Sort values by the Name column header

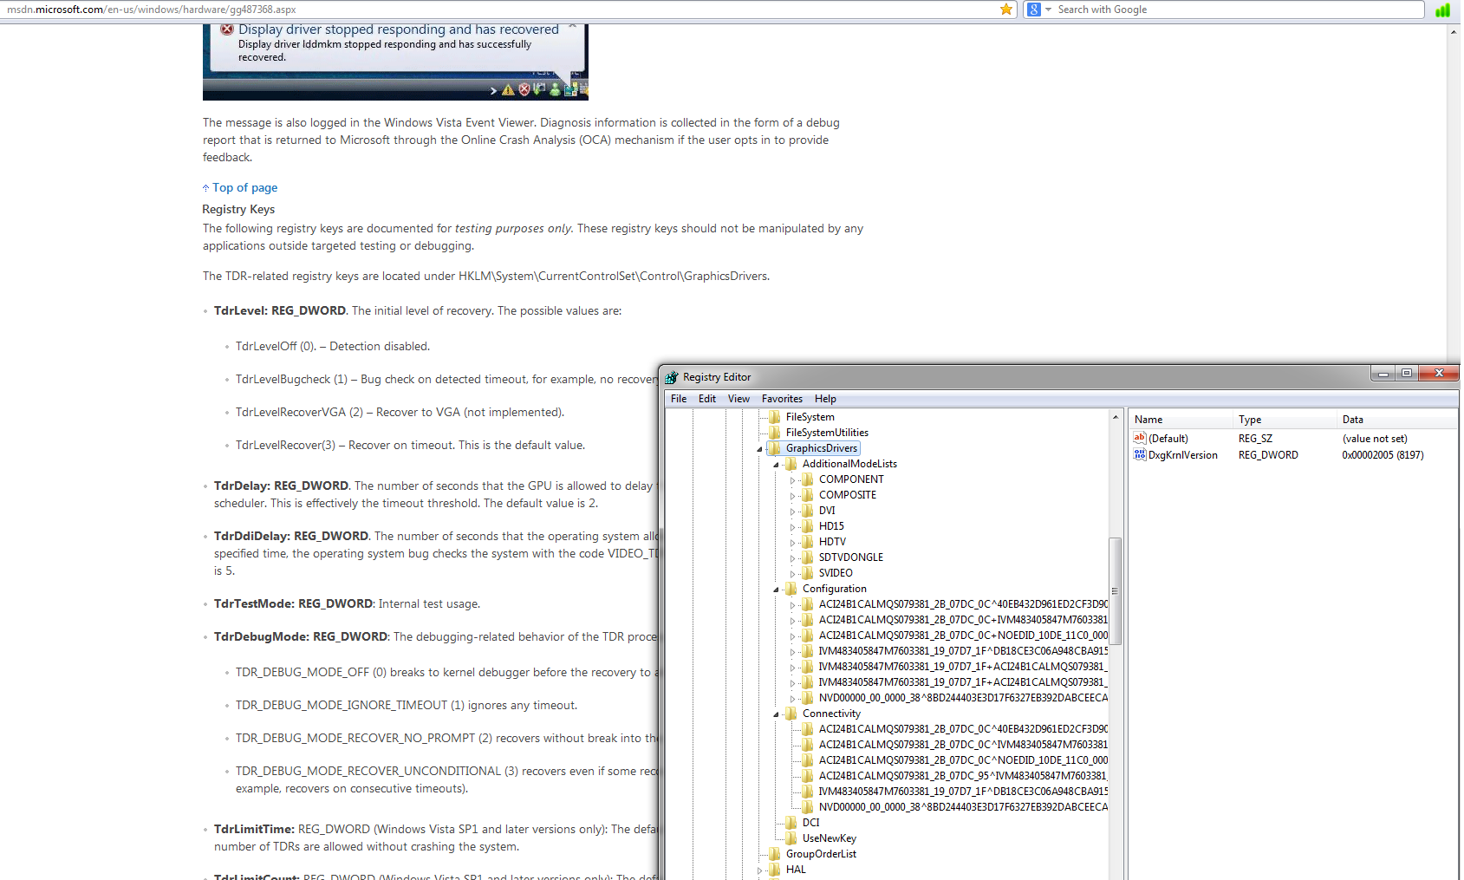click(x=1181, y=420)
